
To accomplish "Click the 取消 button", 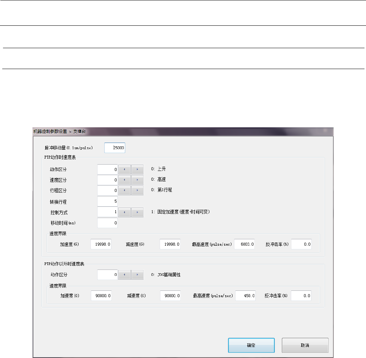I will (305, 345).
